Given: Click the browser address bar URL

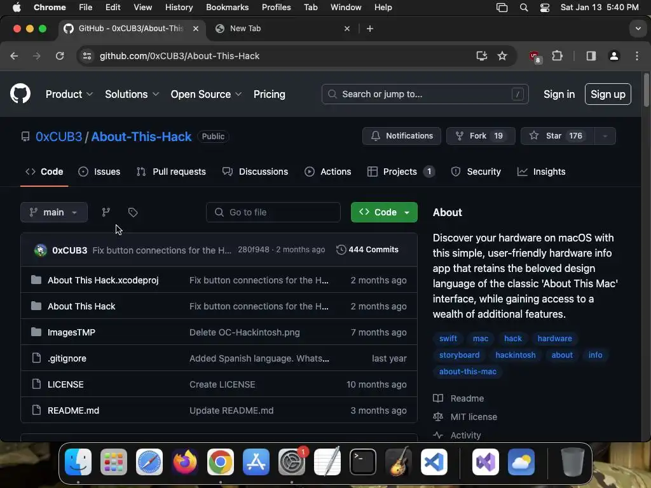Looking at the screenshot, I should (x=179, y=56).
